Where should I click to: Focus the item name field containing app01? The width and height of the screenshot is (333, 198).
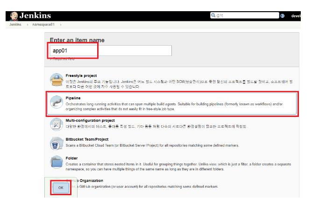[111, 51]
